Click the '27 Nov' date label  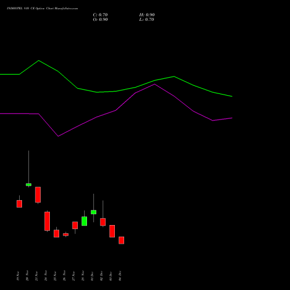tap(74, 276)
